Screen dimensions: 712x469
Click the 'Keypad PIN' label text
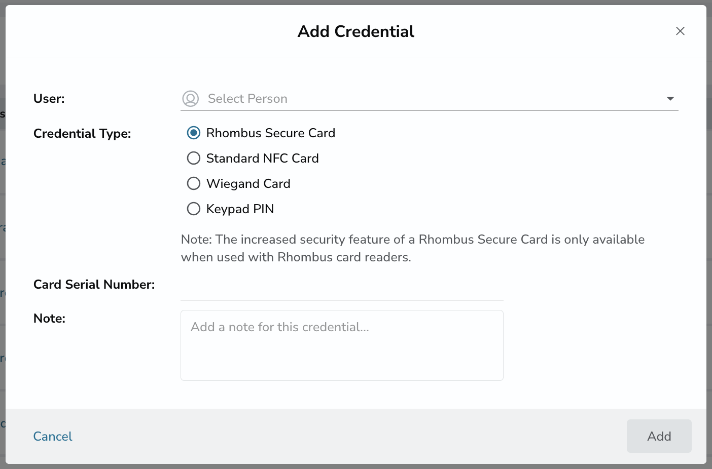pos(240,209)
